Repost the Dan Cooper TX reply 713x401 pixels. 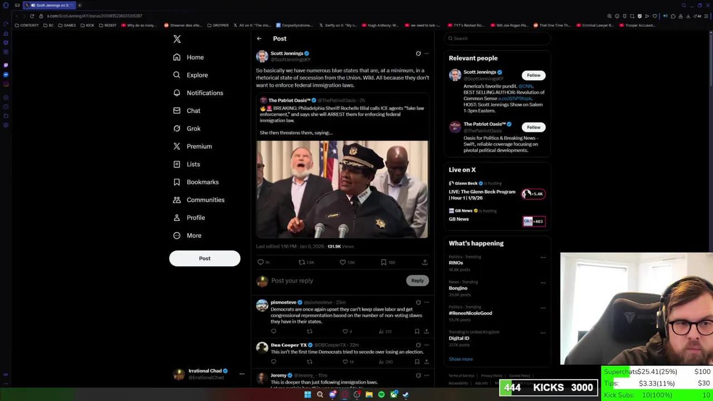coord(310,362)
